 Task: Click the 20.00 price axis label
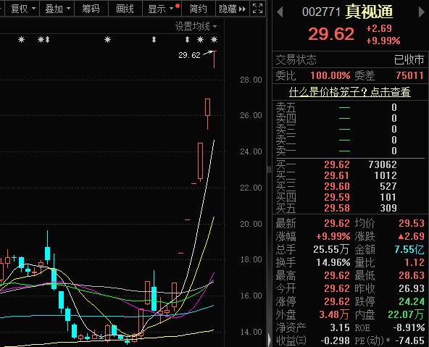pos(251,225)
